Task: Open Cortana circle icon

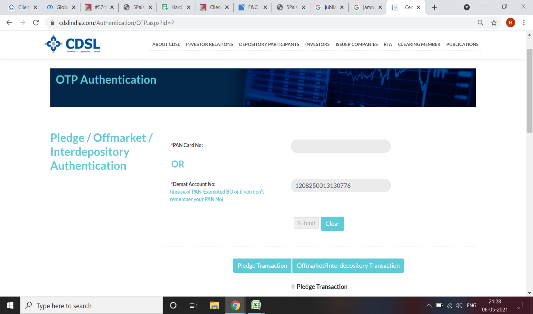Action: tap(173, 305)
